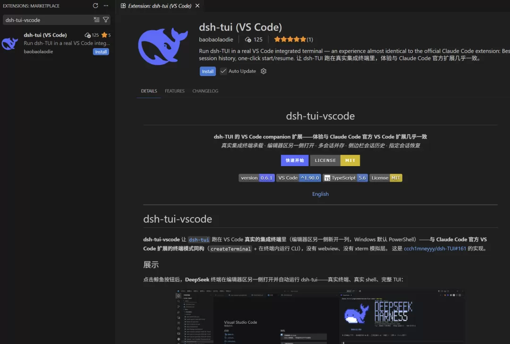Click the LICENSE MIT badge
The image size is (510, 344).
(335, 160)
